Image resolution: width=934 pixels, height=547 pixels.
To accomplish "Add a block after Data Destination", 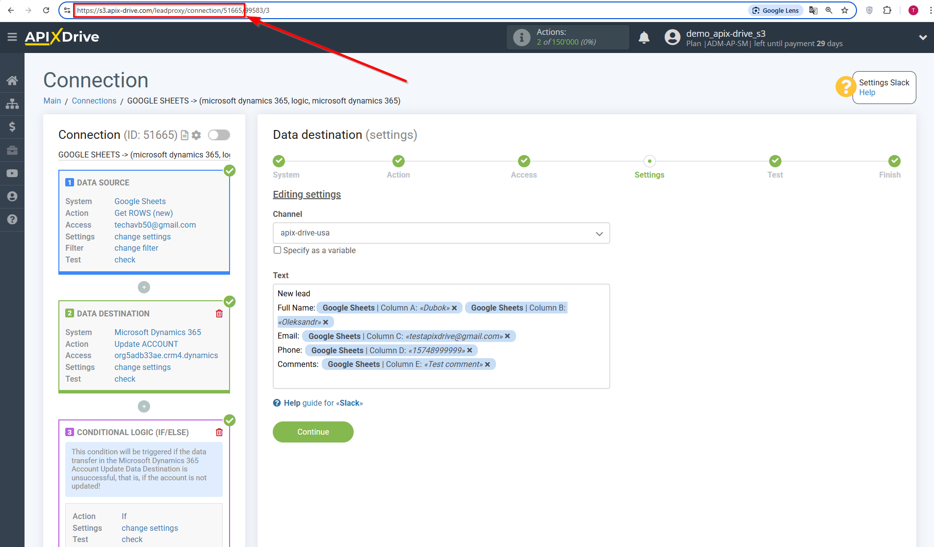I will click(x=144, y=407).
